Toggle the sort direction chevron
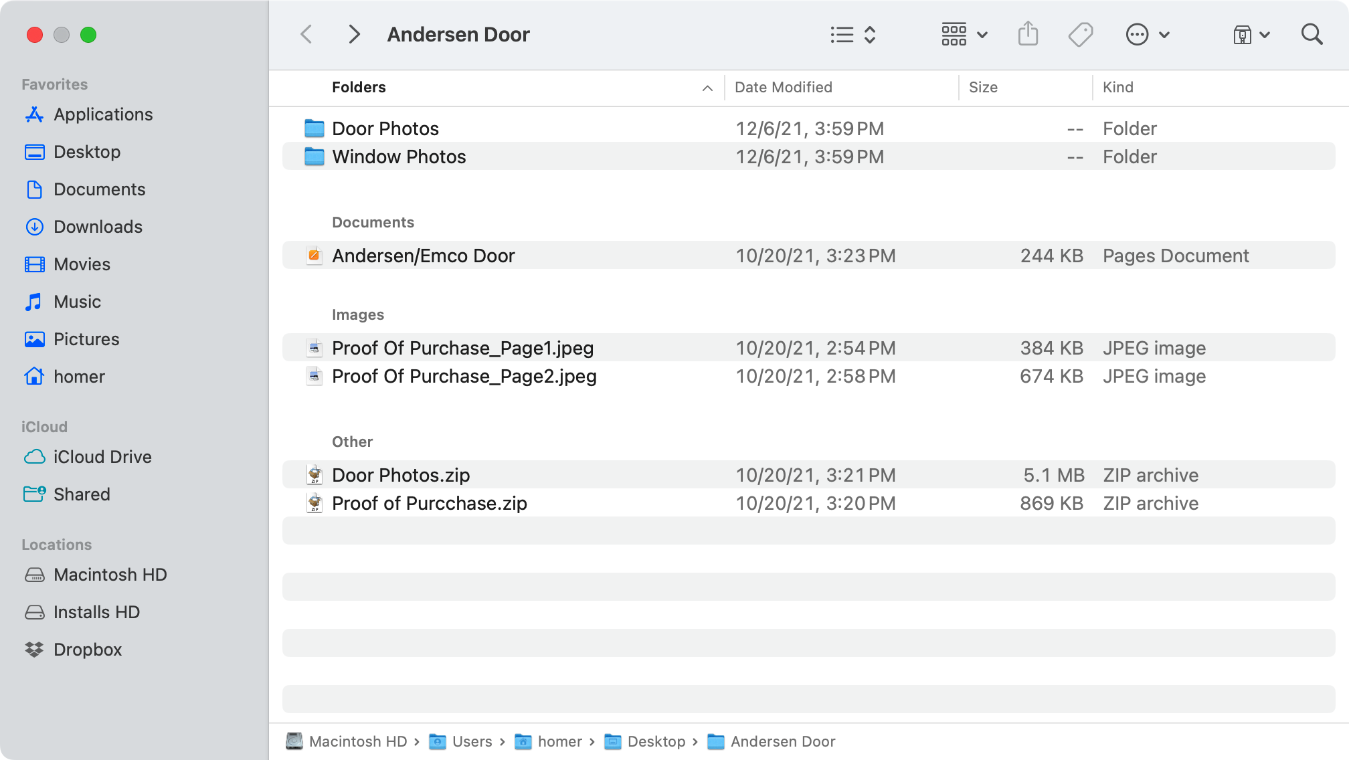Image resolution: width=1349 pixels, height=760 pixels. (x=707, y=88)
